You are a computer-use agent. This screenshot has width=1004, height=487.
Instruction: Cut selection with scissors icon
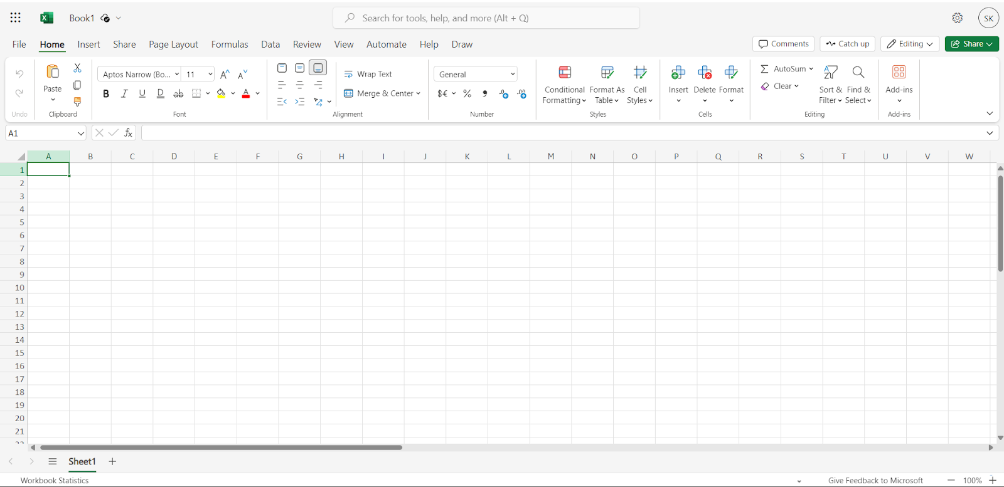[77, 68]
